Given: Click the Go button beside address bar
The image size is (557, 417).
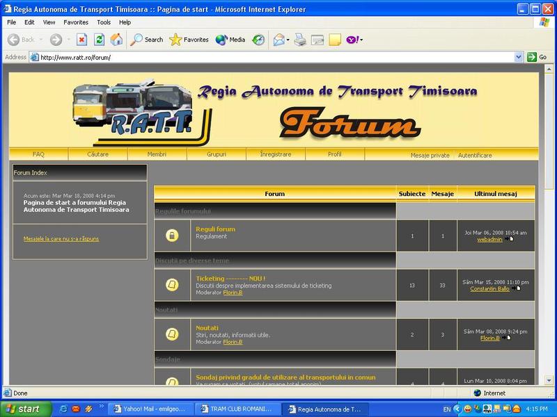Looking at the screenshot, I should click(x=537, y=57).
